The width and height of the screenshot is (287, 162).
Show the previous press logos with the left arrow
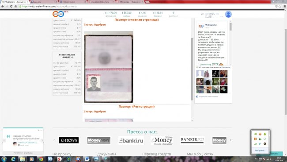point(54,140)
